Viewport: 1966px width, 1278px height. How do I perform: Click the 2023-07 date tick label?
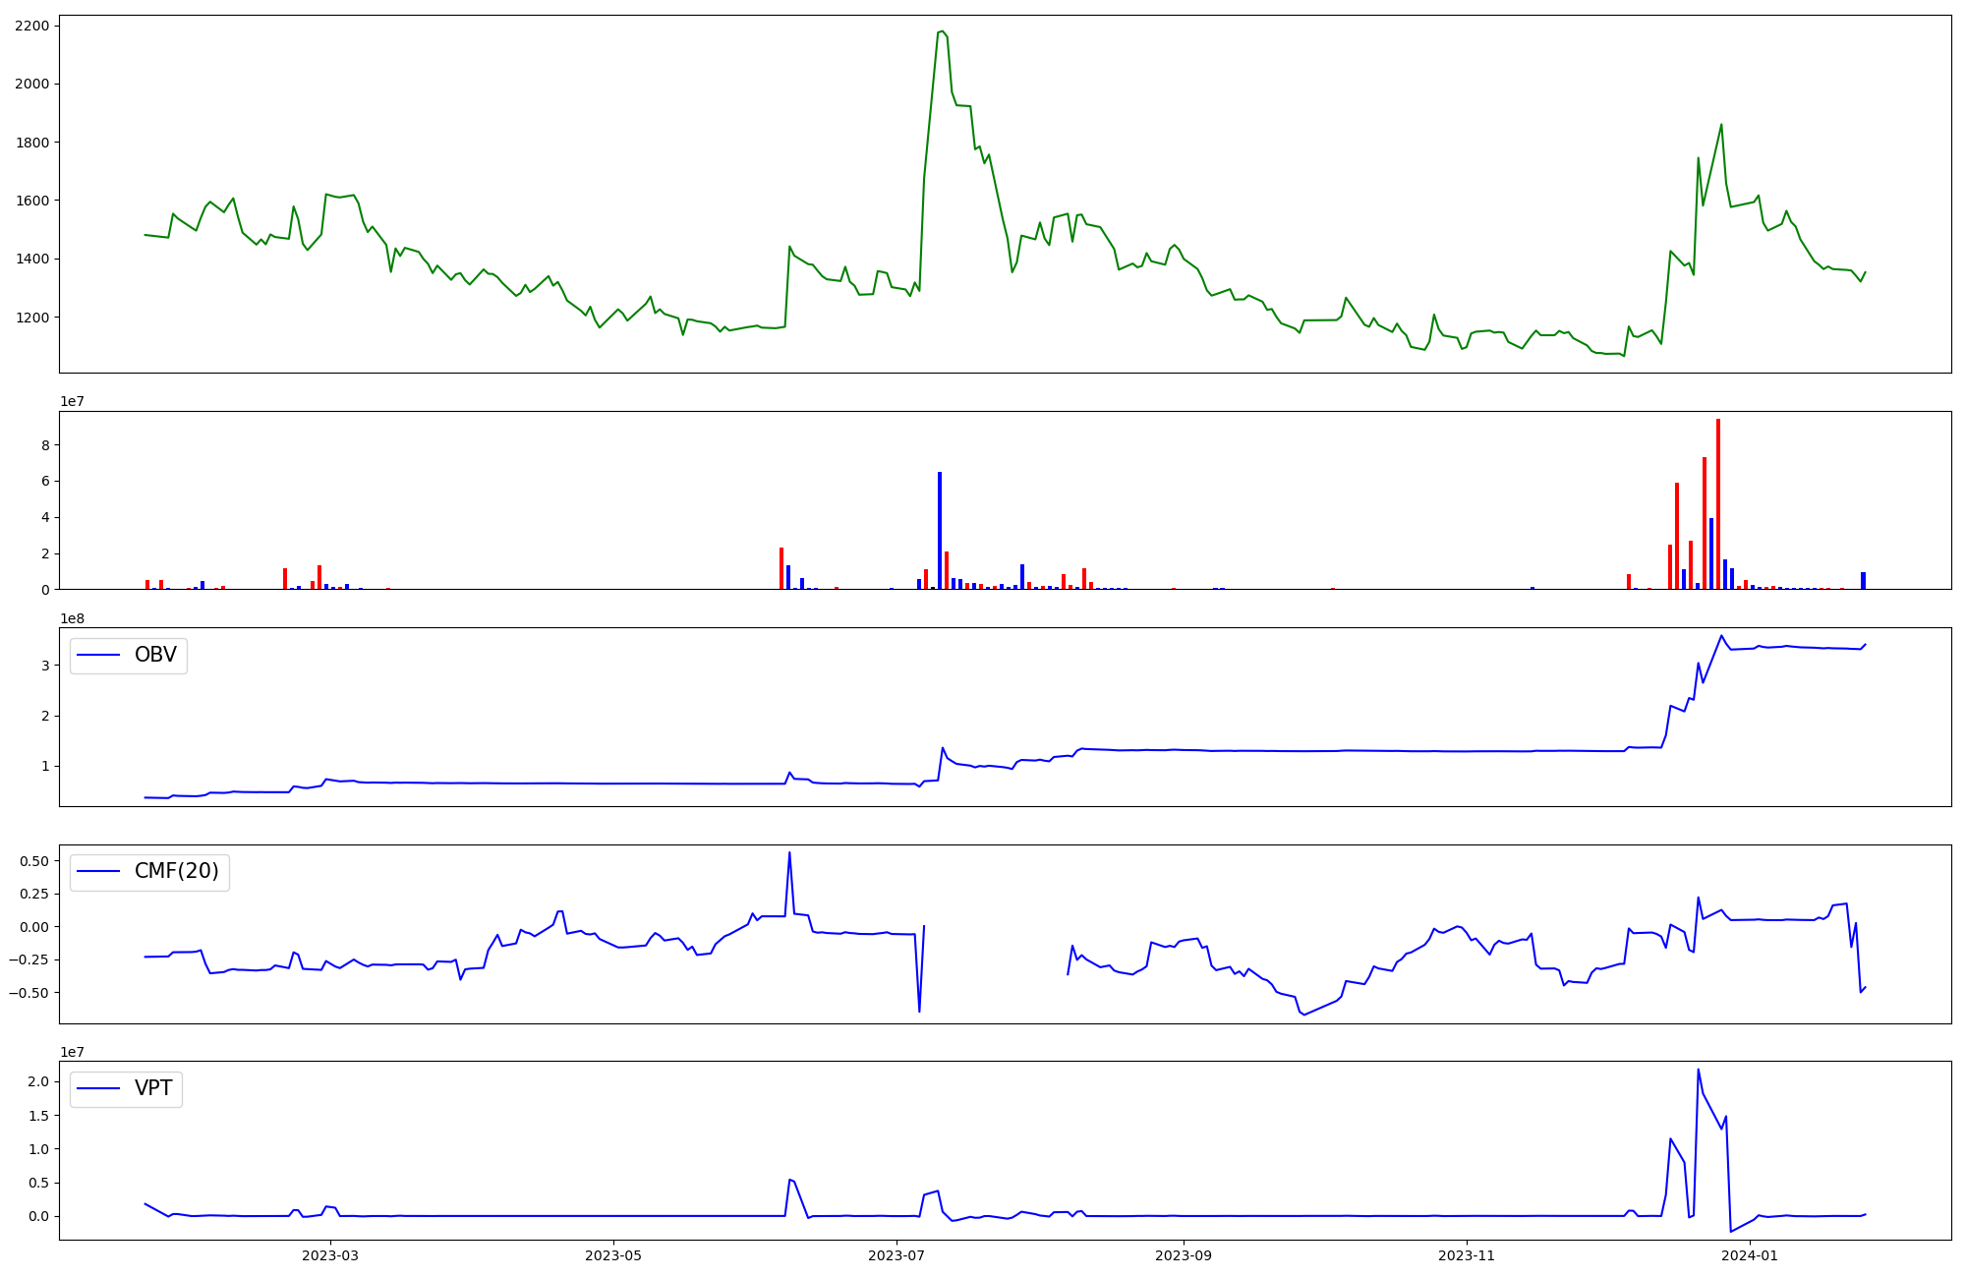pos(896,1255)
